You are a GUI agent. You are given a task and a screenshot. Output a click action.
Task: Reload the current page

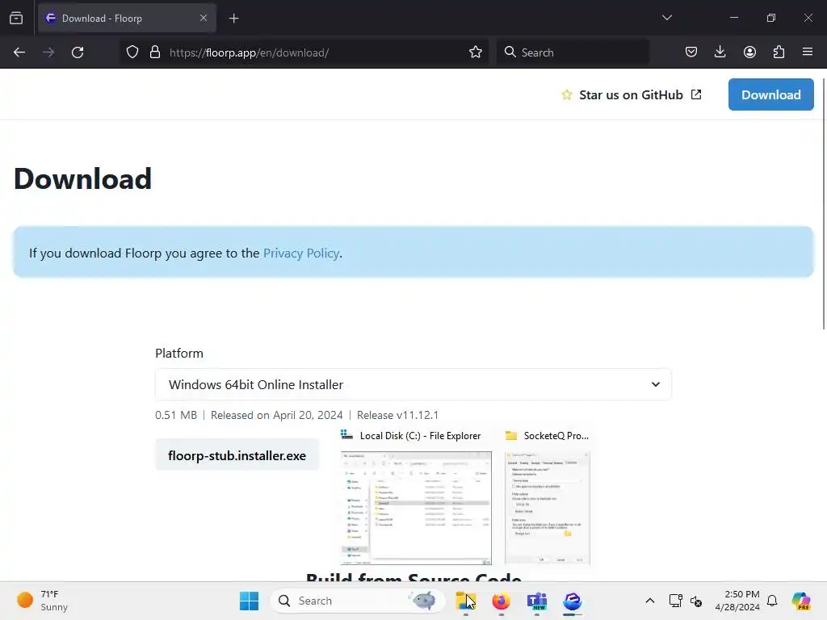click(78, 52)
